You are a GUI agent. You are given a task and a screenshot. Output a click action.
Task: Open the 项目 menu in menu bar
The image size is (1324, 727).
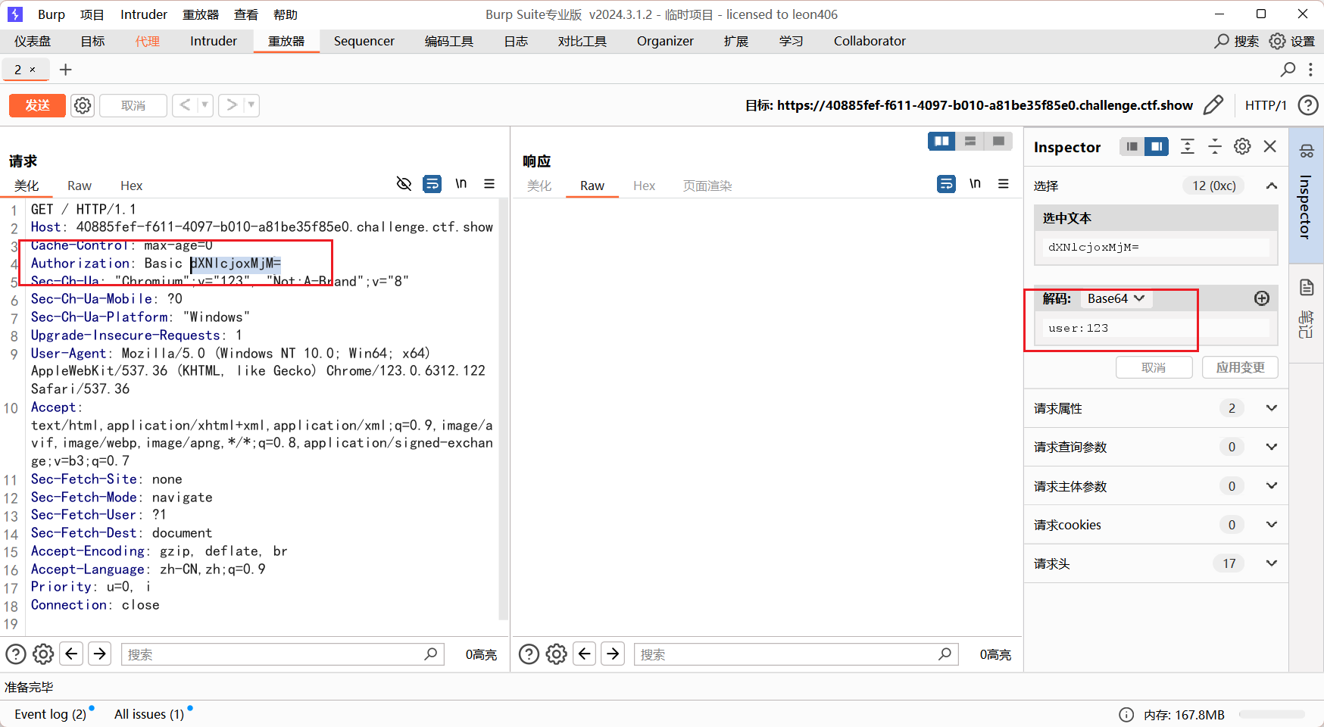[92, 14]
